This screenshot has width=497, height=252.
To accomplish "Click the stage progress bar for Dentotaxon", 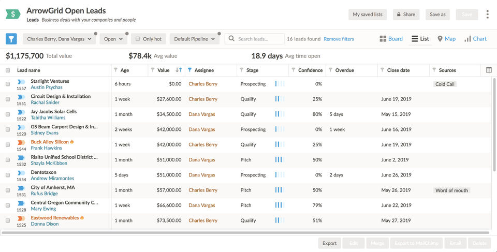I will [280, 175].
